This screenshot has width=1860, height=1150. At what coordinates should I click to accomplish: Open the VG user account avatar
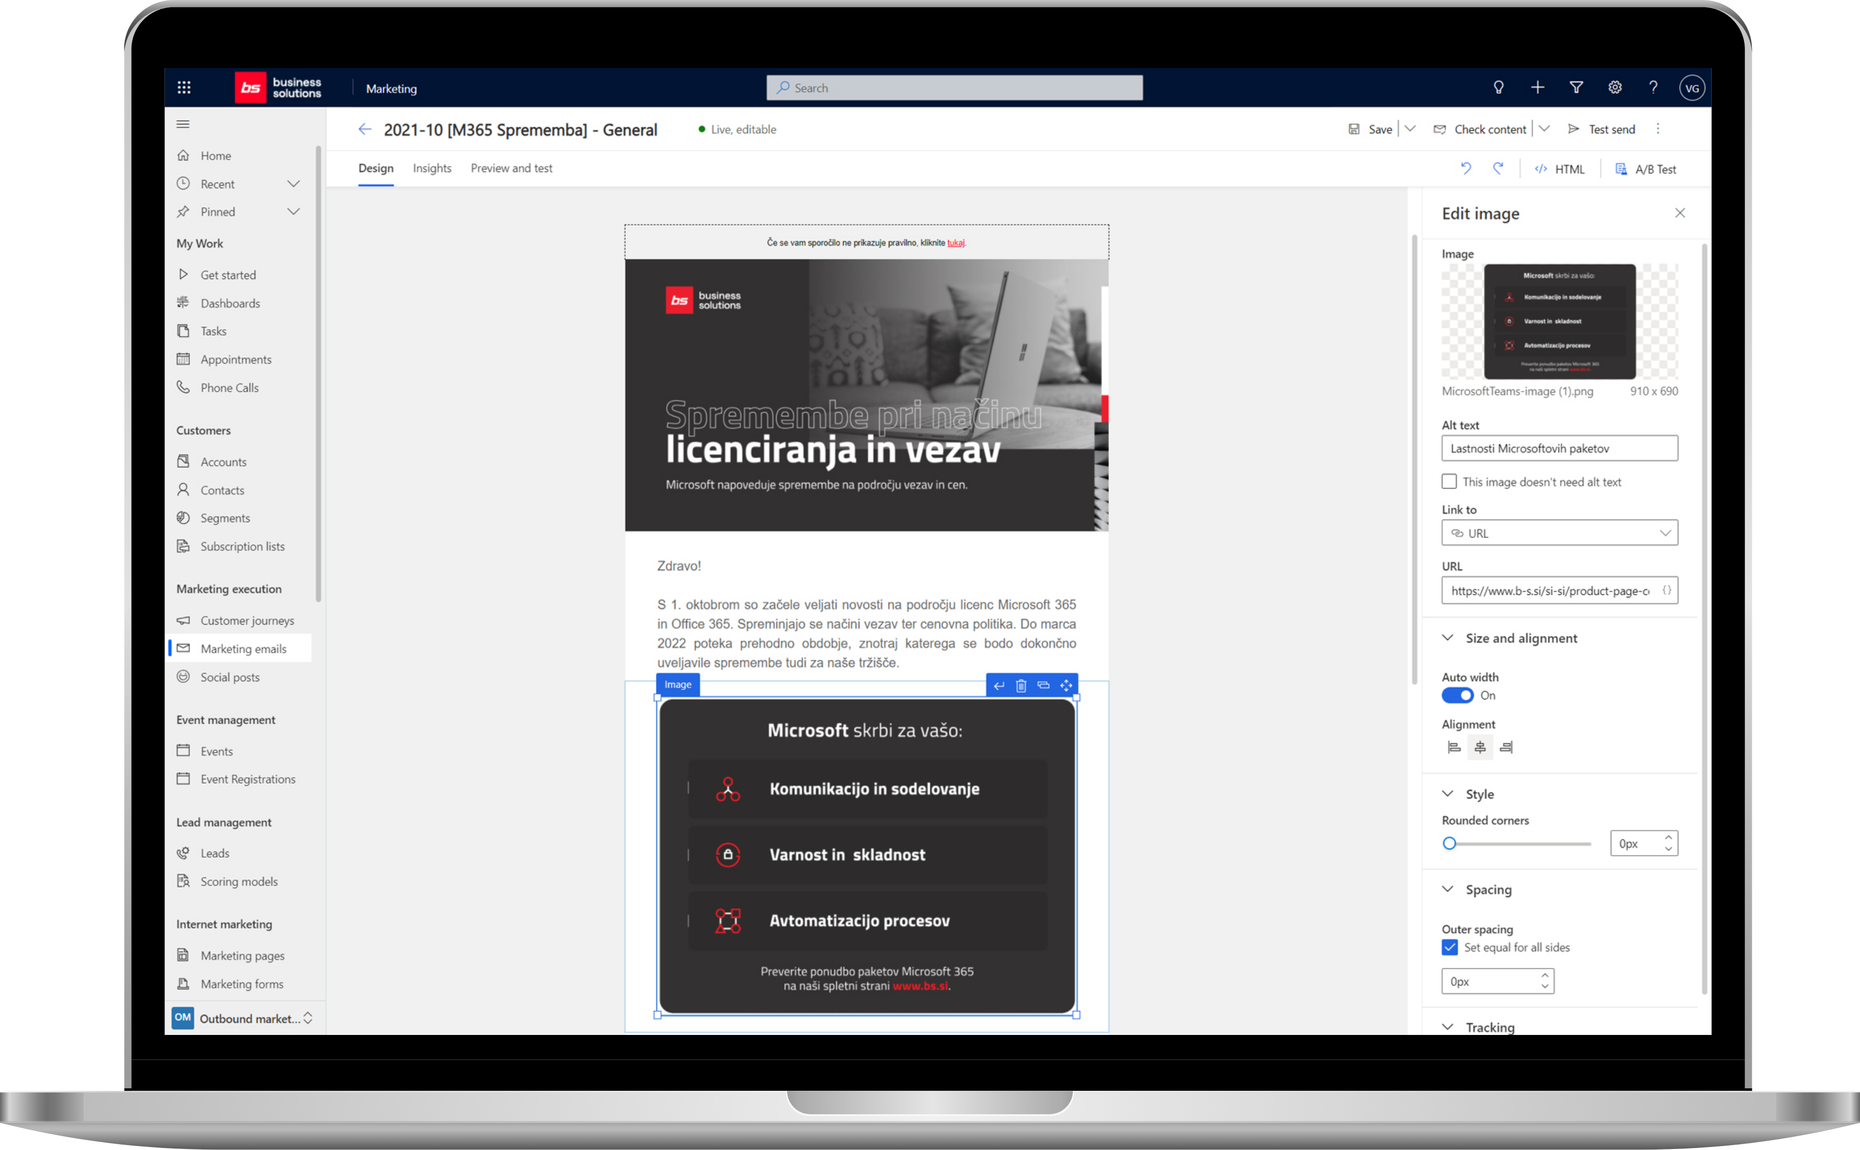1692,88
